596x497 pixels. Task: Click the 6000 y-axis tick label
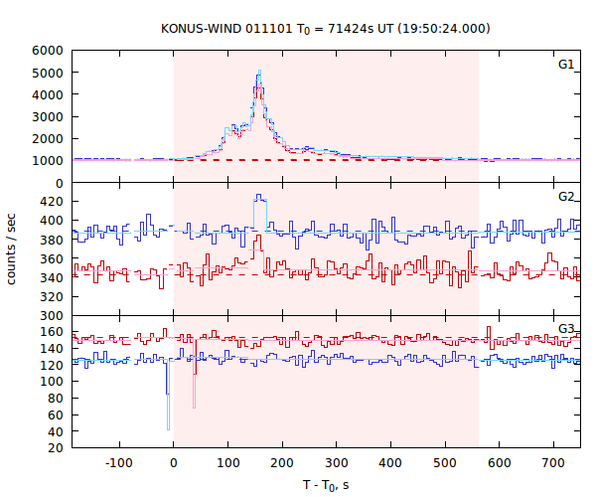coord(48,51)
